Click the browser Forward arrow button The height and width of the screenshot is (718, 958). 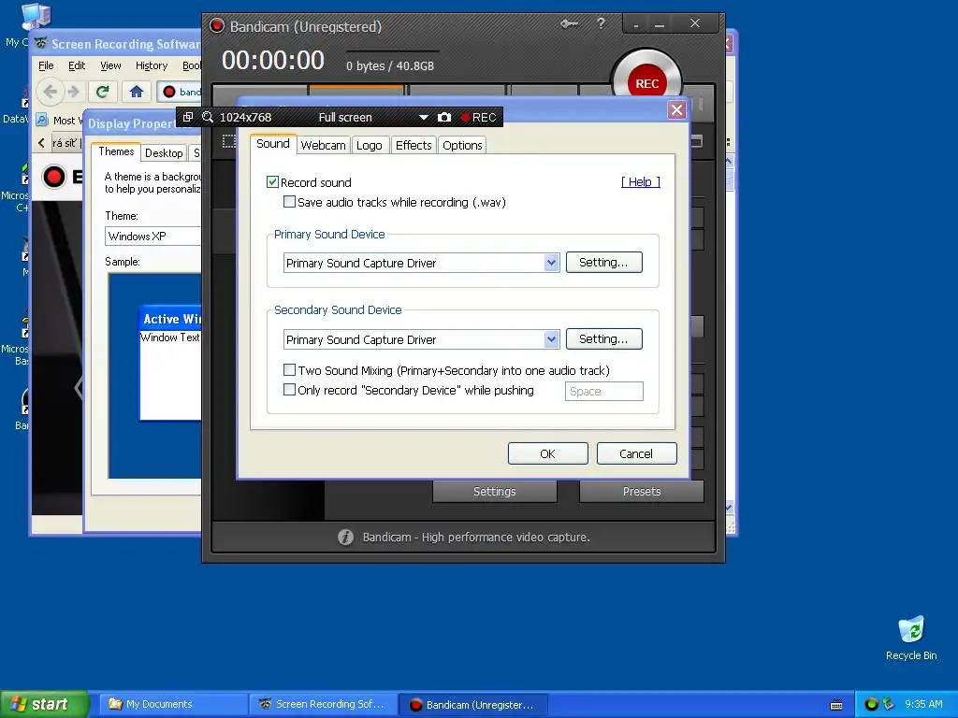pos(73,92)
